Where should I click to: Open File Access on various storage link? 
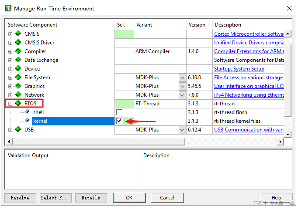coord(249,78)
